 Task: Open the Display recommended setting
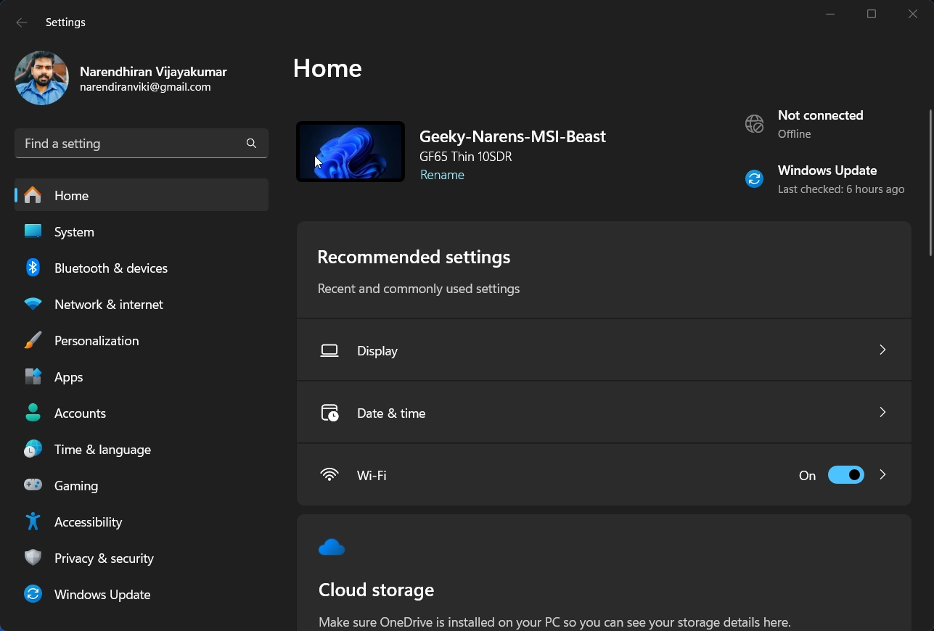coord(604,350)
